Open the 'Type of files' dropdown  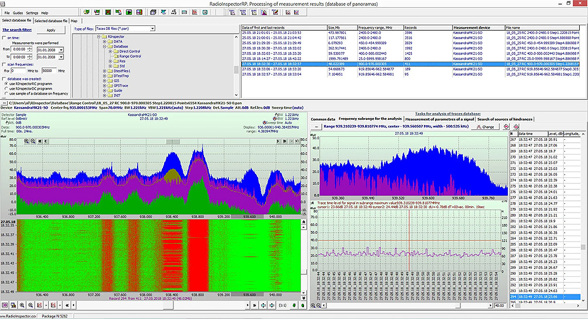pos(152,28)
